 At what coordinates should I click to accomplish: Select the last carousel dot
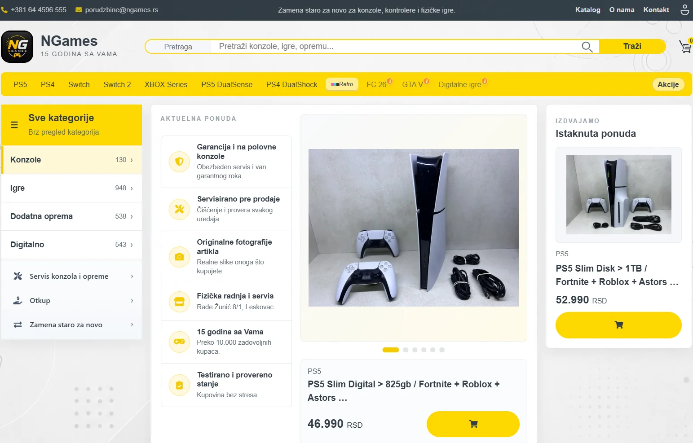tap(442, 350)
